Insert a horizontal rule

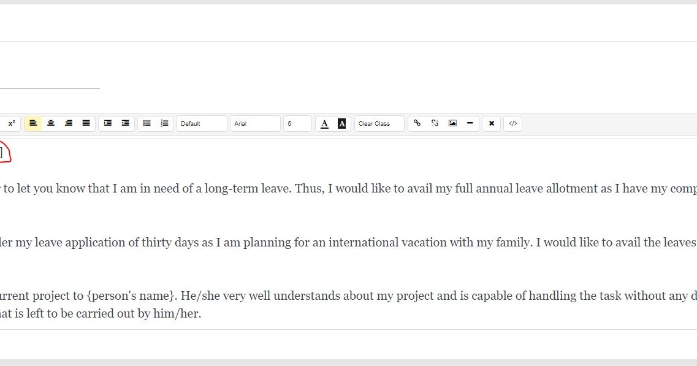[x=470, y=123]
